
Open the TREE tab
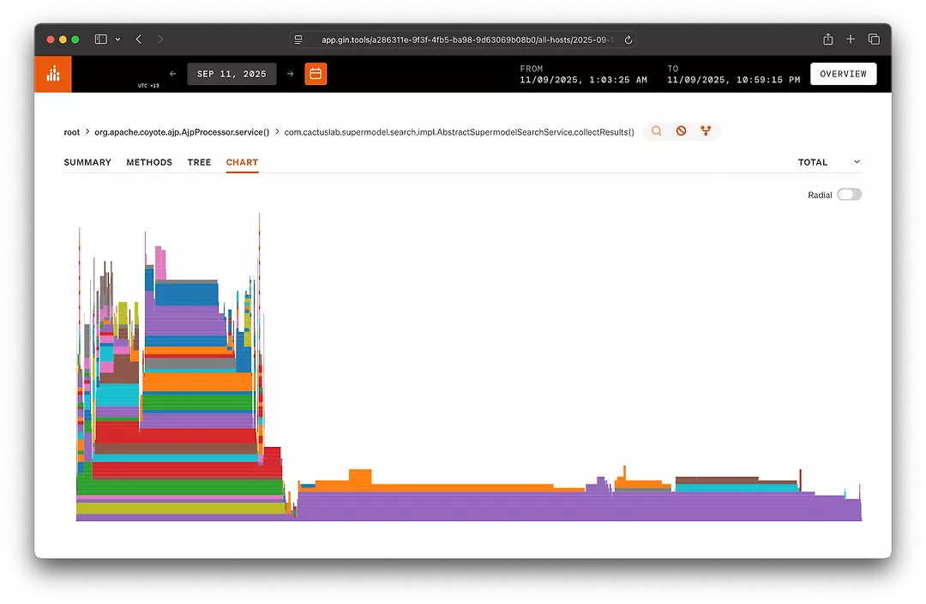(199, 162)
